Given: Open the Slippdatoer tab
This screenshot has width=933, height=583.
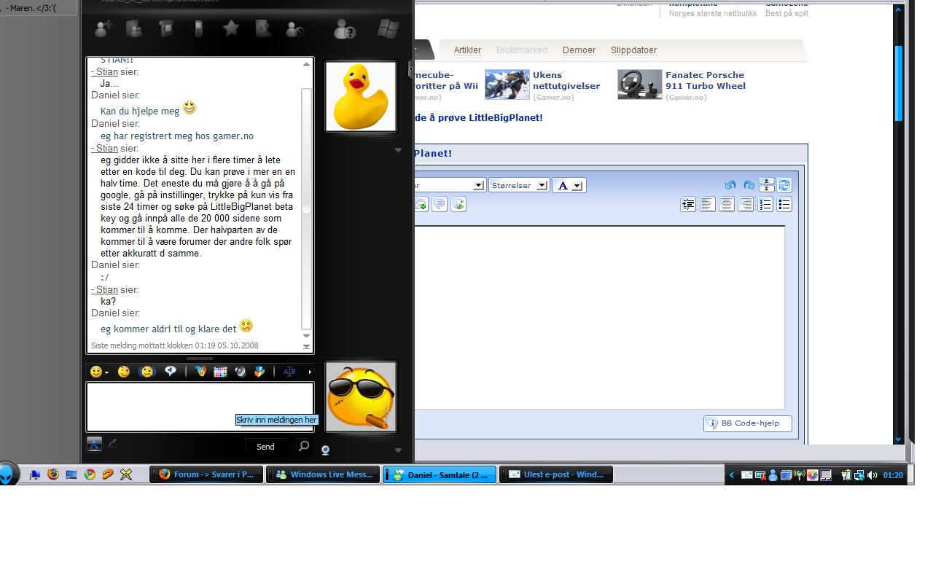Looking at the screenshot, I should [x=633, y=50].
